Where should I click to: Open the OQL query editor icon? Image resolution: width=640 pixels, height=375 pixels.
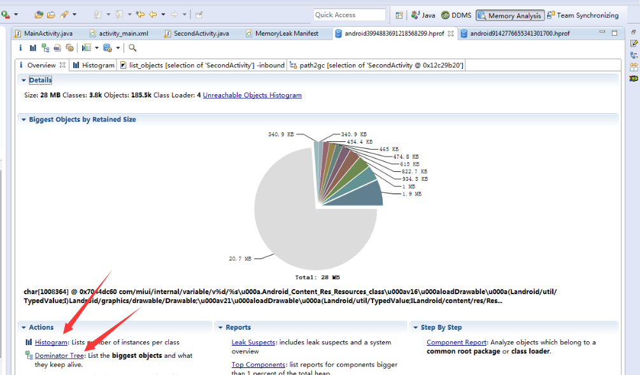(x=57, y=48)
